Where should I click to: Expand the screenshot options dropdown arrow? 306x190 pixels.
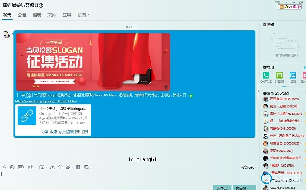(72, 167)
